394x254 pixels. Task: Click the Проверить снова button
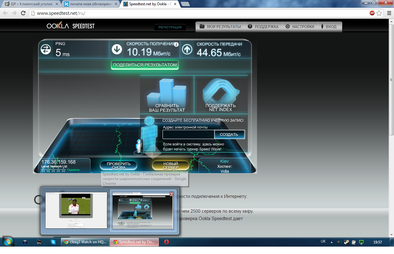click(119, 166)
